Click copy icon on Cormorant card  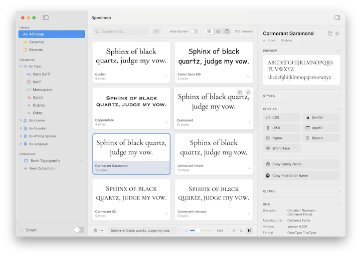(240, 92)
